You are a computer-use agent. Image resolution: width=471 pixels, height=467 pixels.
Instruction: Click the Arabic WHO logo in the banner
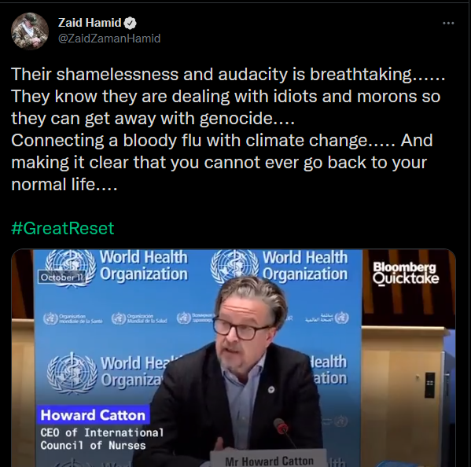pyautogui.click(x=327, y=318)
